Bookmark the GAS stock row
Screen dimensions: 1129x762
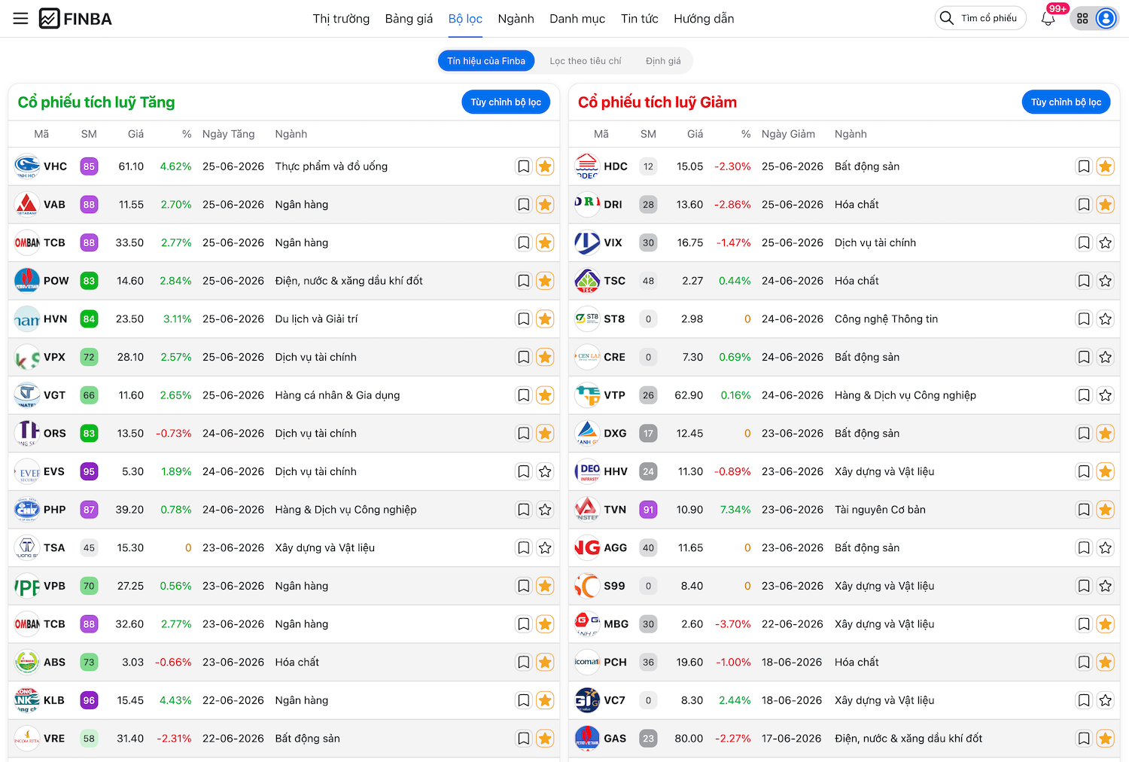pyautogui.click(x=1084, y=739)
